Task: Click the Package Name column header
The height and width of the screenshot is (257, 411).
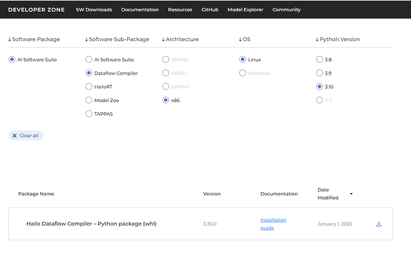Action: click(x=36, y=194)
